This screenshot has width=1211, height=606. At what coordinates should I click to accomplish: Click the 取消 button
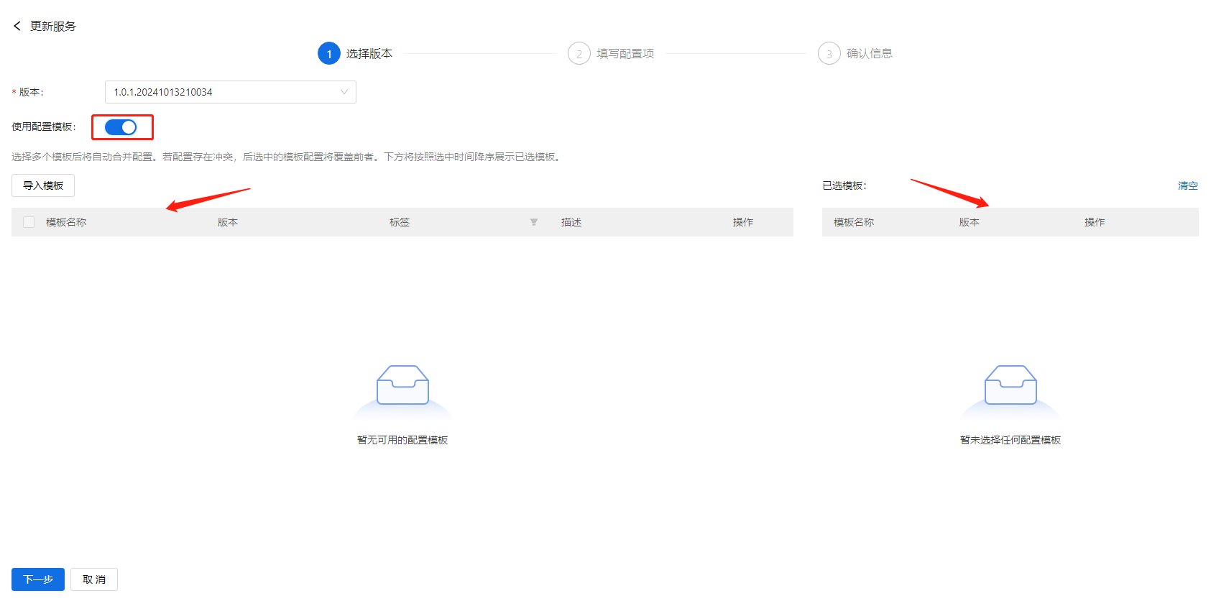(x=94, y=579)
